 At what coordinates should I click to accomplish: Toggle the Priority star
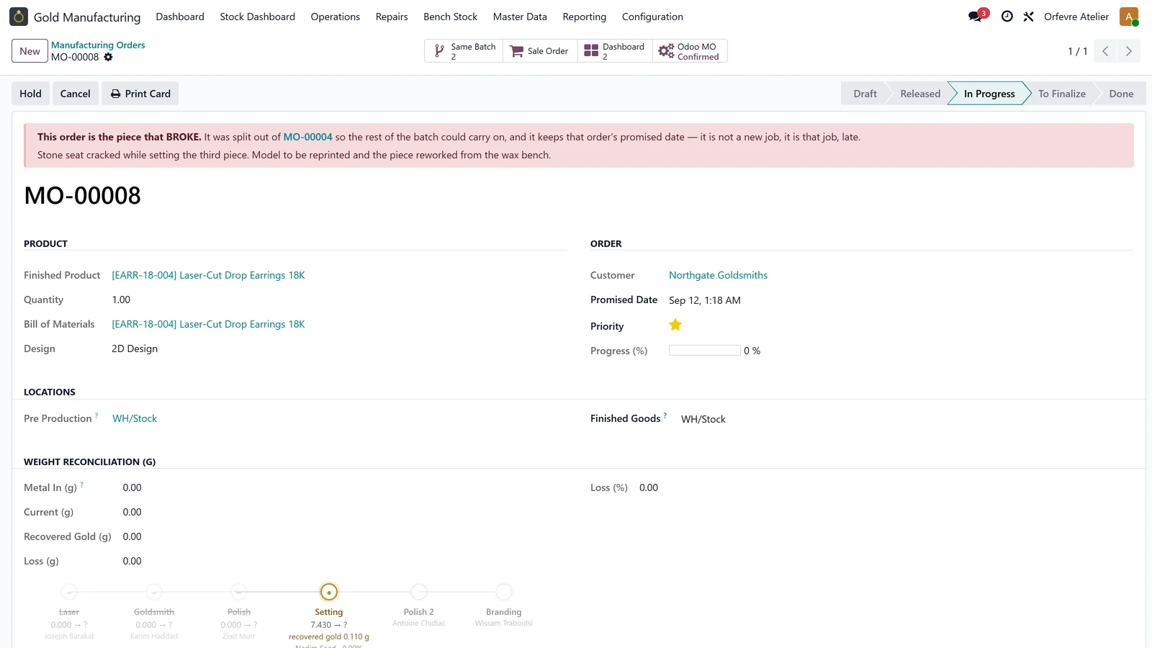pyautogui.click(x=675, y=325)
